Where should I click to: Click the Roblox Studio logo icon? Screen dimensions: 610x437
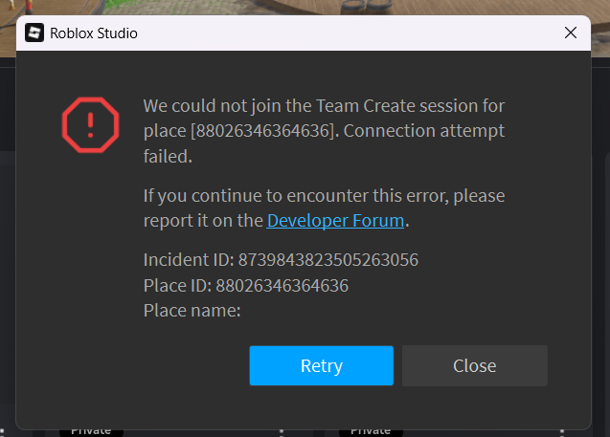(x=34, y=33)
